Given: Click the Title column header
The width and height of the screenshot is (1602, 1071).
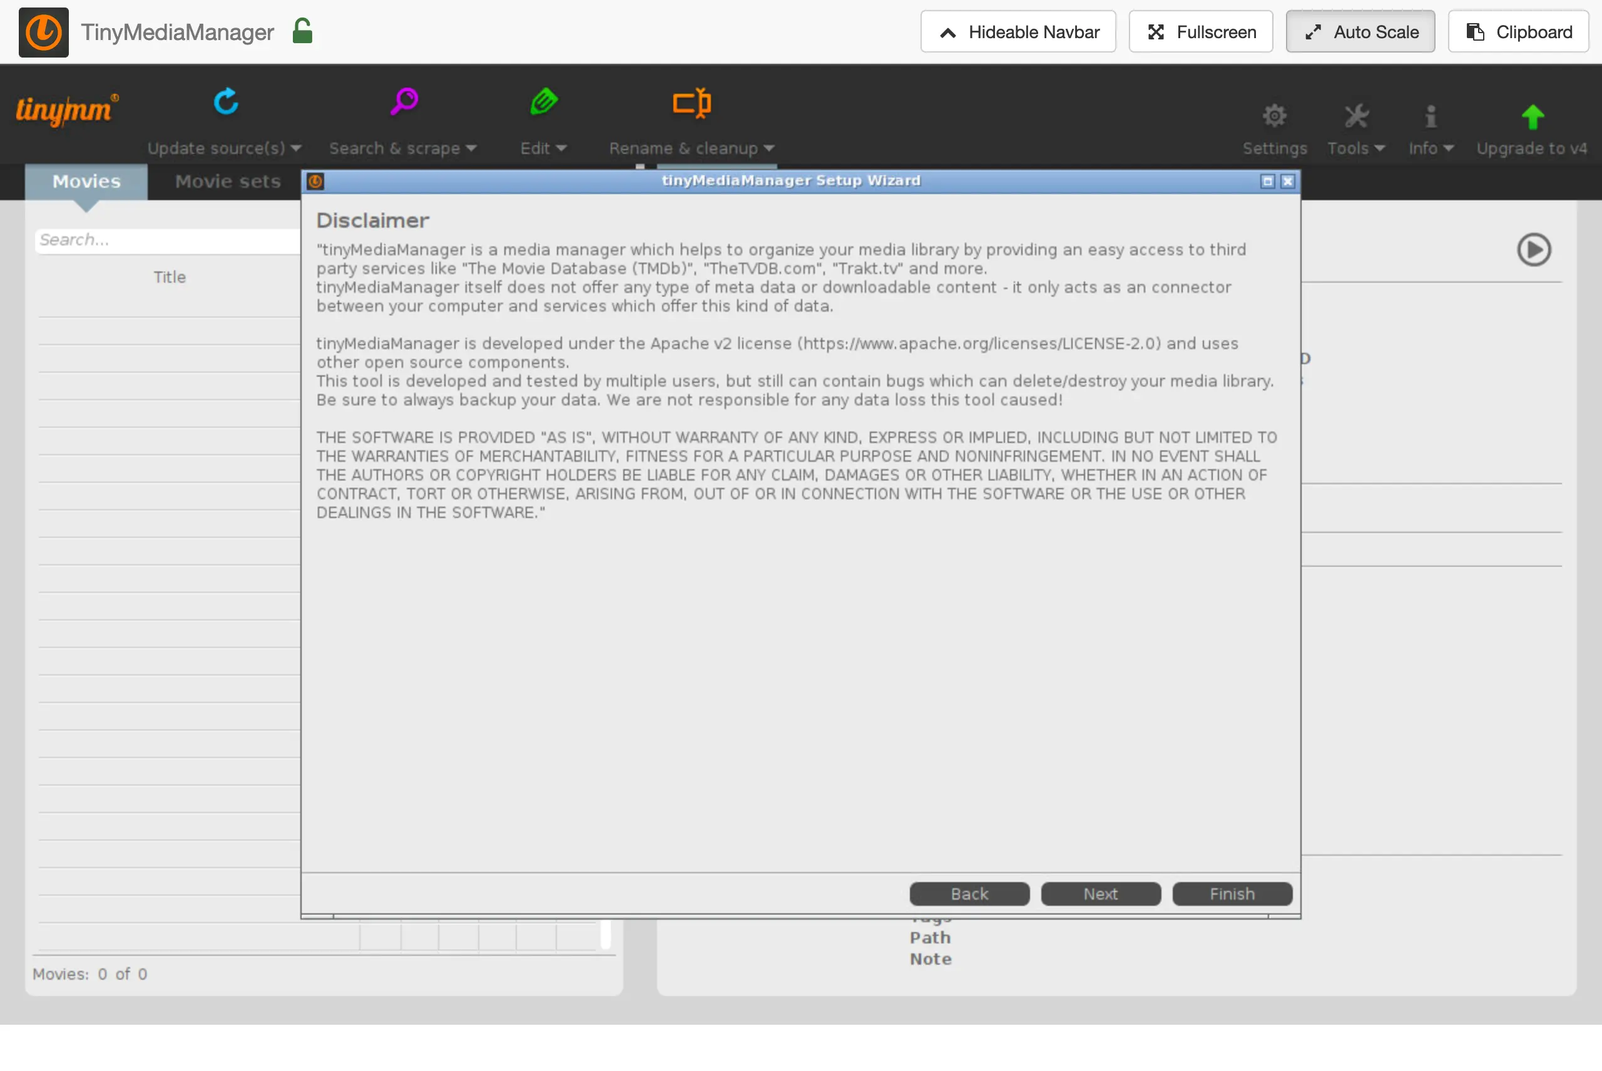Looking at the screenshot, I should coord(170,277).
